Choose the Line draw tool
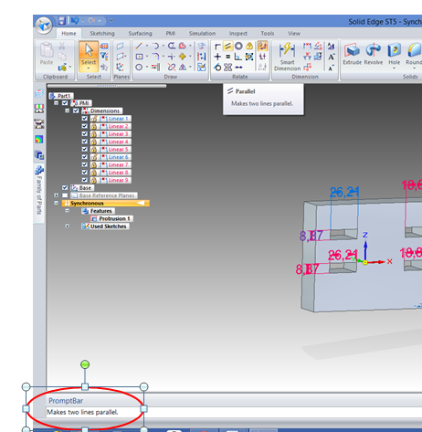The image size is (422, 432). (x=139, y=46)
